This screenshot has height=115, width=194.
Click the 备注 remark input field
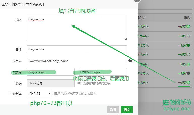[77, 49]
